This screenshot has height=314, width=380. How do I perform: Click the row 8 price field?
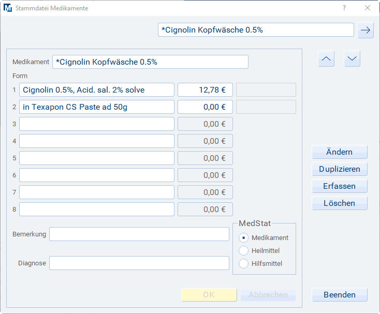(205, 209)
